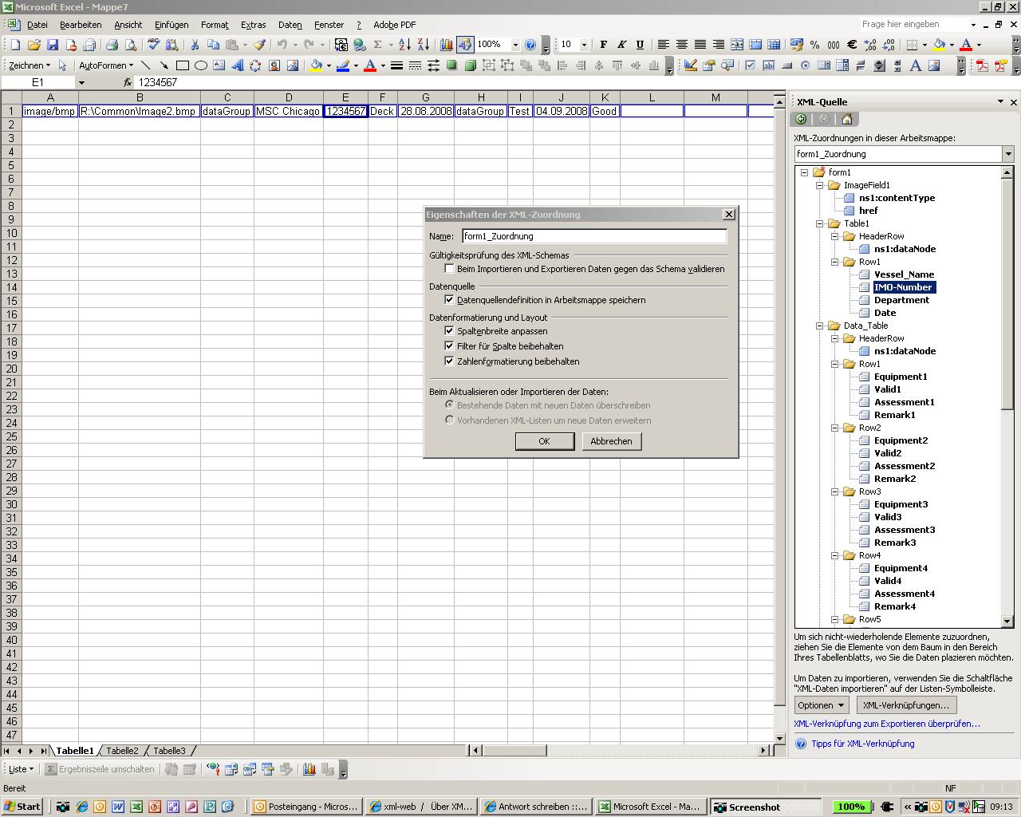Screen dimensions: 1021x817
Task: Open the Bearbeiten menu
Action: (x=81, y=25)
